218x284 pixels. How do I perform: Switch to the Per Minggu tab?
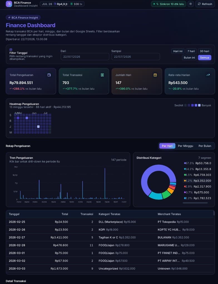tap(185, 146)
